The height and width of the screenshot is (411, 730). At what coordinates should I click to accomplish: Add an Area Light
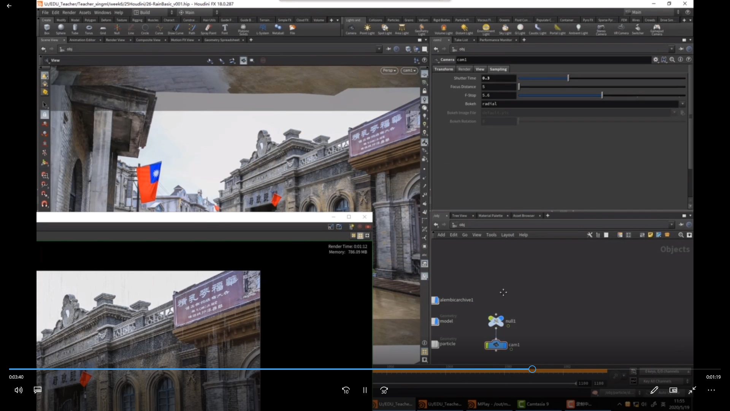click(402, 29)
